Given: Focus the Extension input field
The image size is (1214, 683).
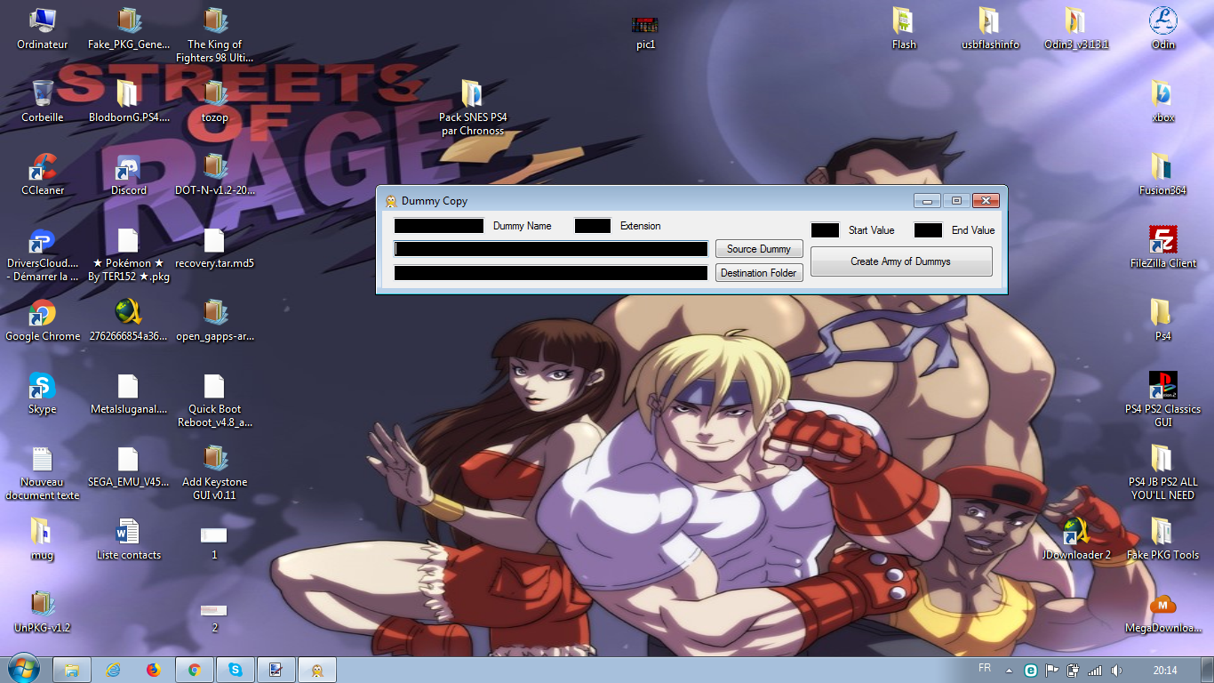Looking at the screenshot, I should pos(593,226).
